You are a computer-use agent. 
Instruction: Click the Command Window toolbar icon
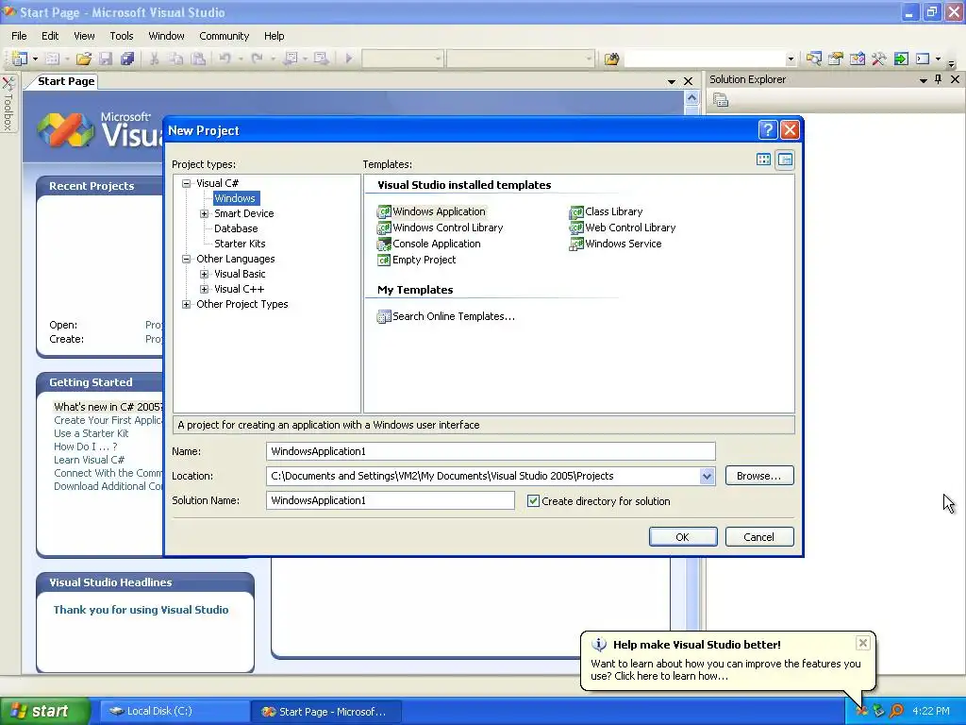pos(923,59)
